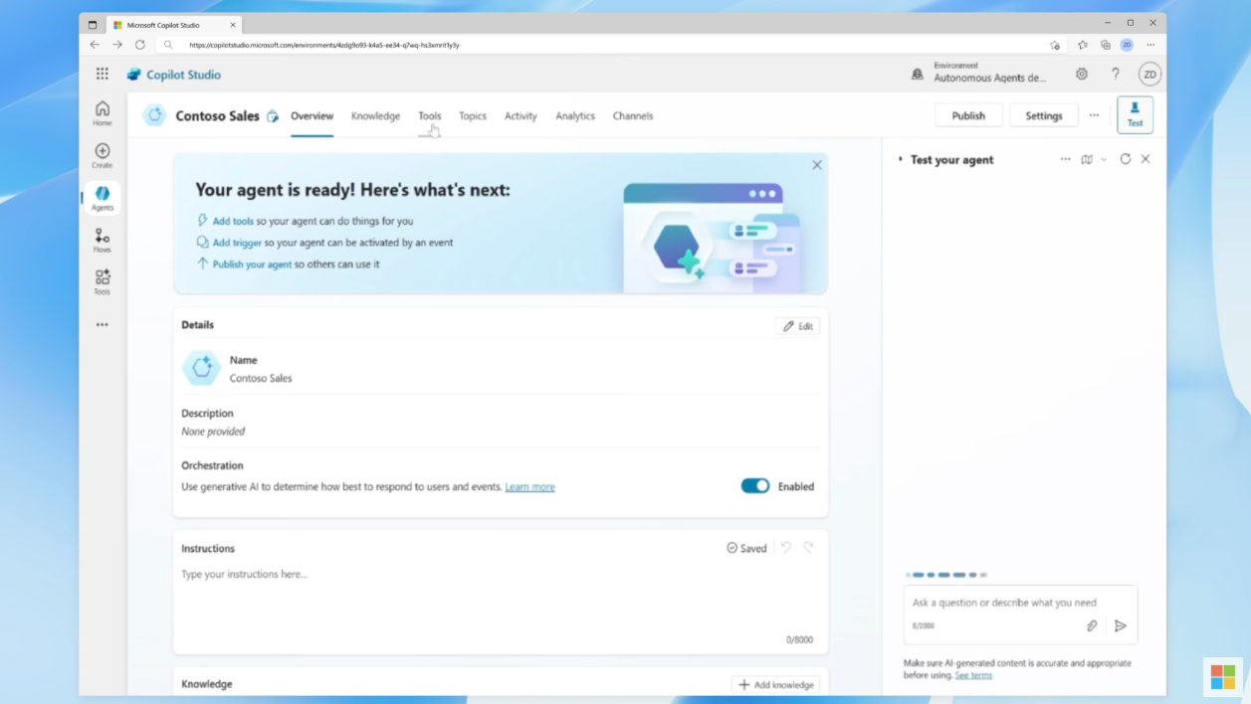
Task: Edit the agent Details
Action: point(797,326)
